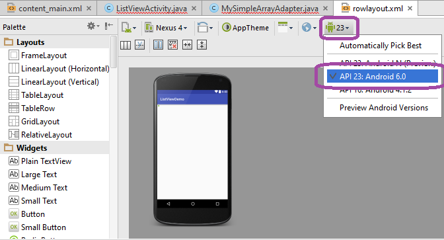Viewport: 444px width, 240px height.
Task: Open the Palette settings gear menu
Action: click(x=93, y=26)
